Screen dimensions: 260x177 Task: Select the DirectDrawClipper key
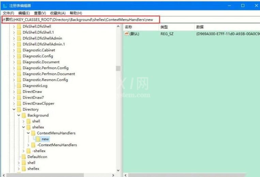pos(39,104)
